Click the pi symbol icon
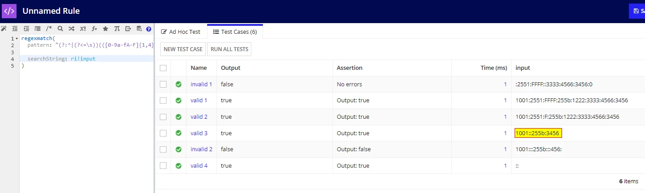Viewport: 645px width, 193px height. pyautogui.click(x=117, y=28)
